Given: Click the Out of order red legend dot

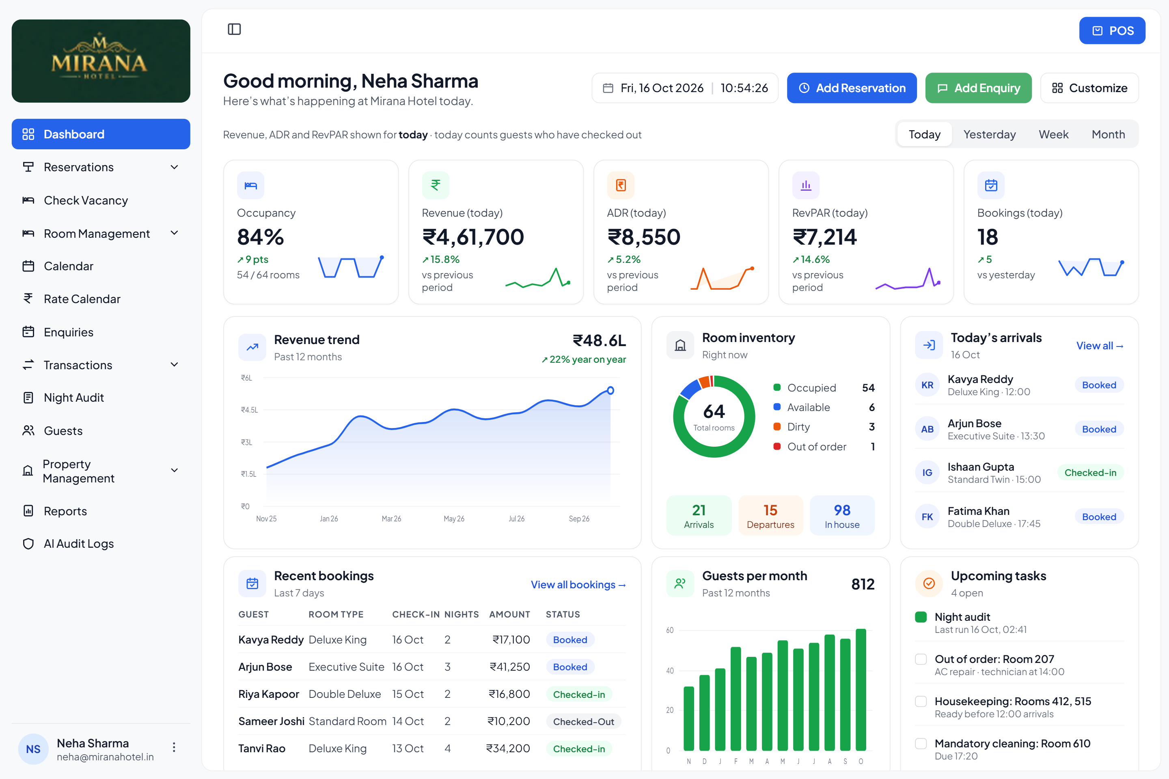Looking at the screenshot, I should click(777, 446).
